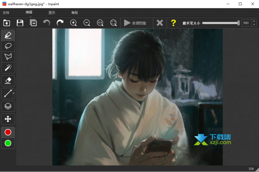Open the Multi-view layers tool
The width and height of the screenshot is (259, 172).
click(x=8, y=106)
